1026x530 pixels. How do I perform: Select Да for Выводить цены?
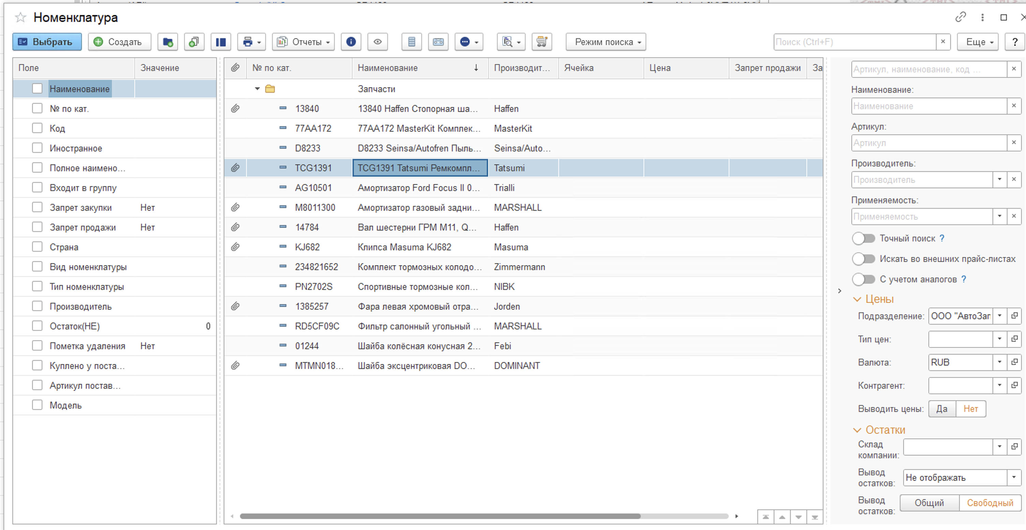click(x=942, y=409)
